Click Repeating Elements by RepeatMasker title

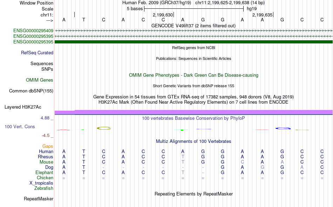tap(193, 194)
